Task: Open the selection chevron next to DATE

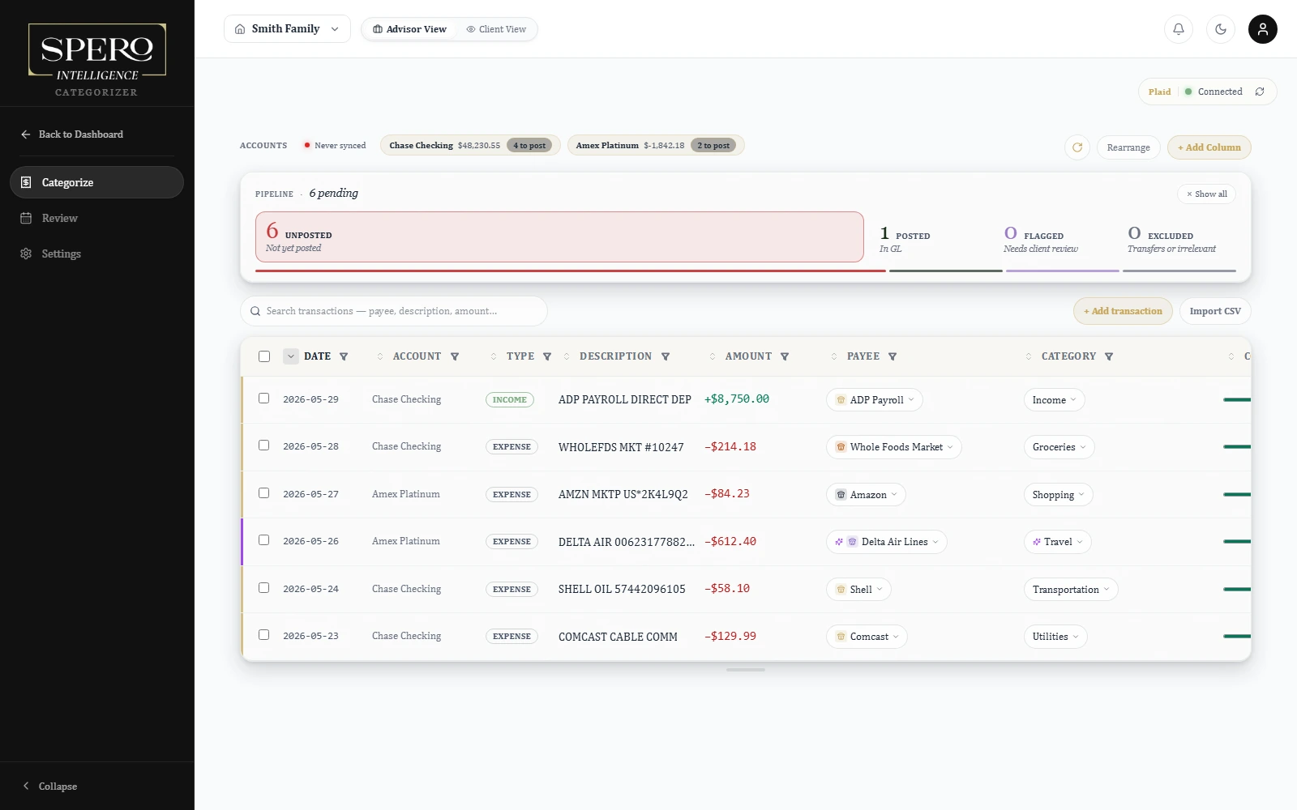Action: 291,356
